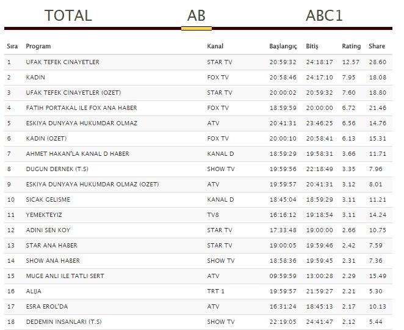The height and width of the screenshot is (330, 404).
Task: Select the AB ratings tab
Action: coord(197,15)
